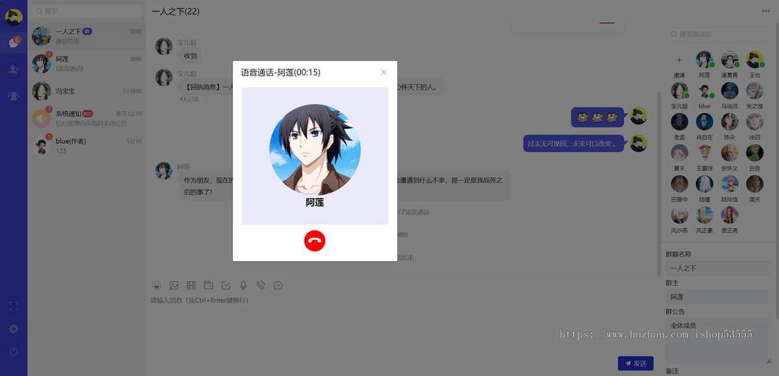
Task: Select member 陆瑾 avatar
Action: coord(704,184)
